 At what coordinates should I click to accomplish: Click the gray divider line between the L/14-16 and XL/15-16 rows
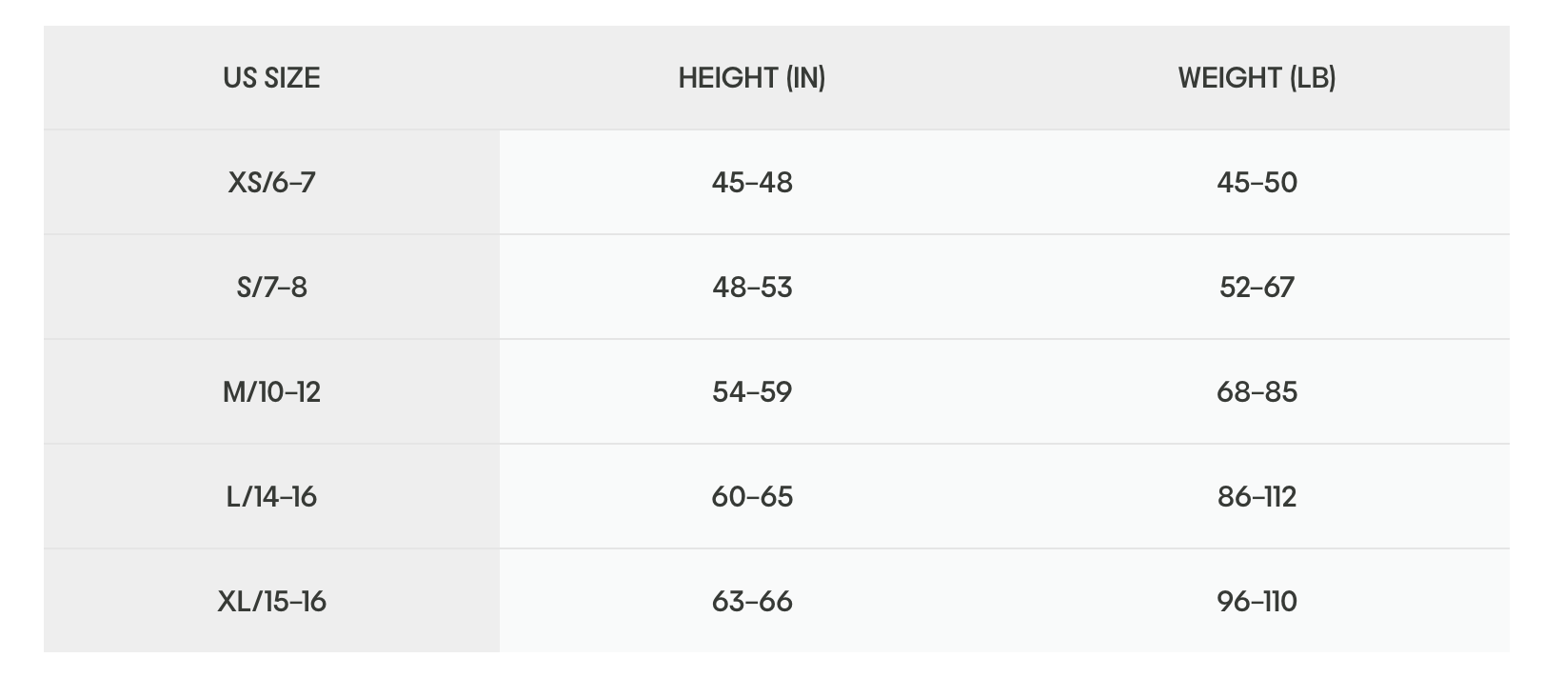[777, 548]
